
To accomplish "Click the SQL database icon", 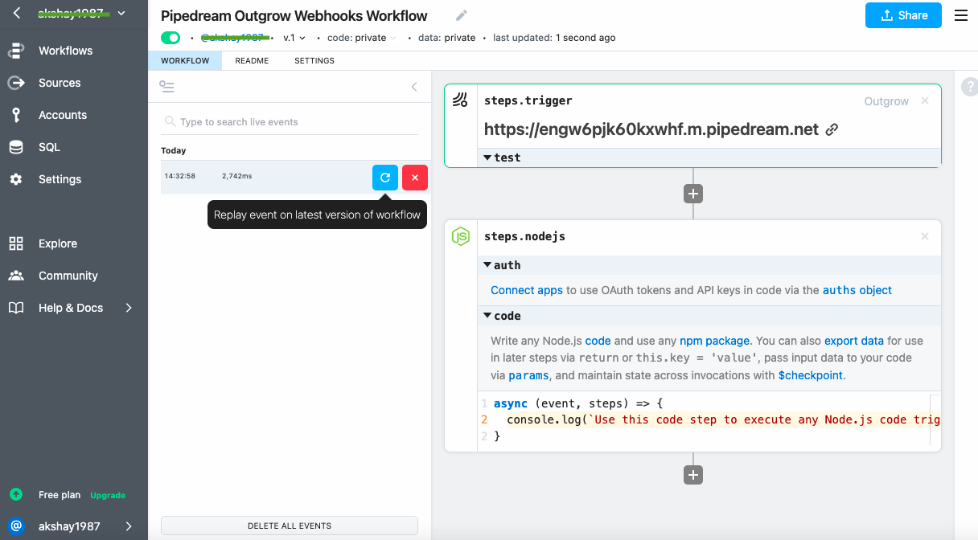I will click(x=16, y=147).
